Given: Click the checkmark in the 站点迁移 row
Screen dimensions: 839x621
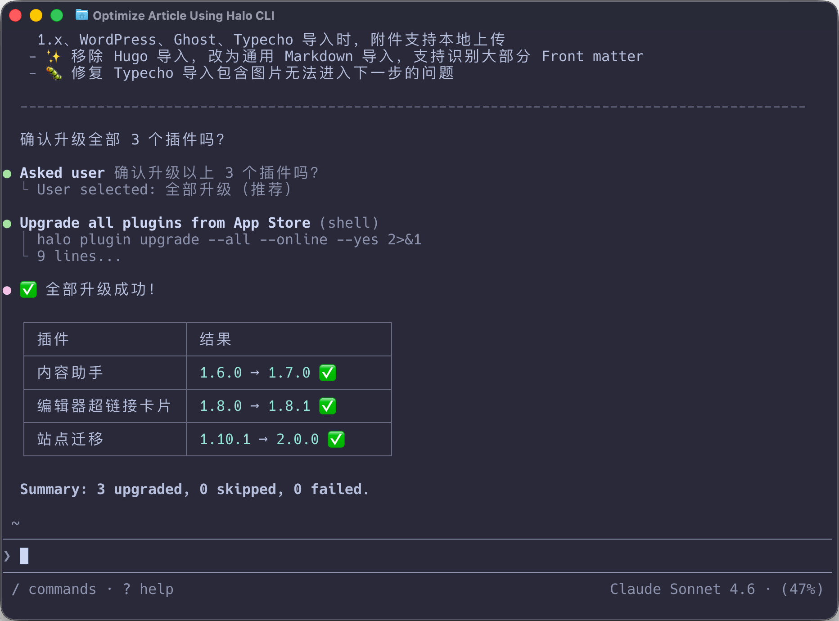Looking at the screenshot, I should [x=336, y=439].
